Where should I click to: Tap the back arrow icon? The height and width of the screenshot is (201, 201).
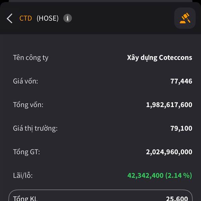pyautogui.click(x=10, y=18)
